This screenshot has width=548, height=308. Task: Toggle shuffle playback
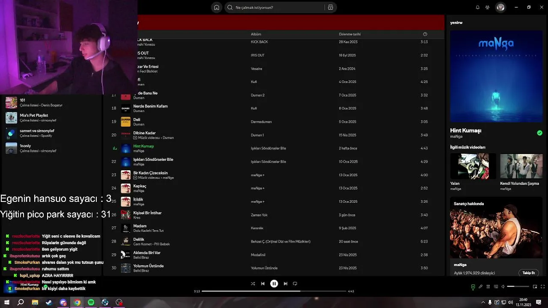tap(253, 284)
